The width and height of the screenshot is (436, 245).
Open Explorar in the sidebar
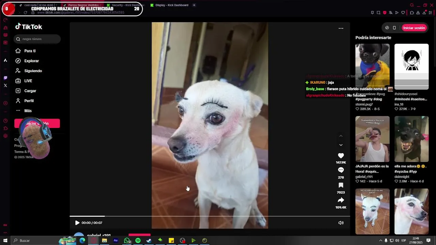click(27, 61)
